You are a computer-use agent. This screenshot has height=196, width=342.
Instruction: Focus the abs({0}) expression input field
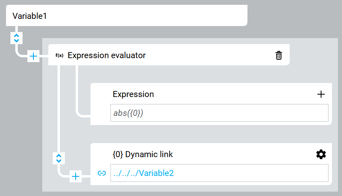point(219,113)
